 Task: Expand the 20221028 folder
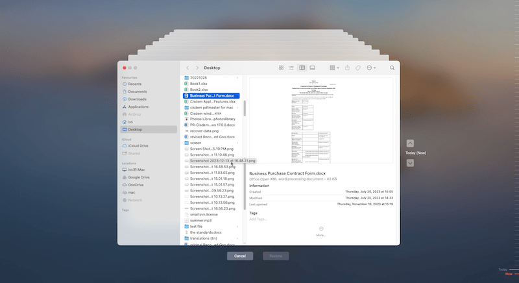(x=237, y=78)
